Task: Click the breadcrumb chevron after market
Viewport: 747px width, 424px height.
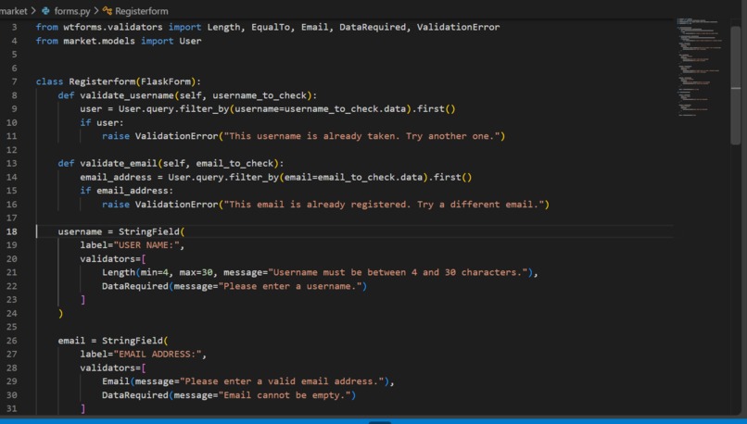Action: coord(33,10)
